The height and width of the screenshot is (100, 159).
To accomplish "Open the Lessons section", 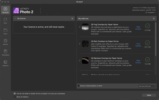I will [6, 63].
